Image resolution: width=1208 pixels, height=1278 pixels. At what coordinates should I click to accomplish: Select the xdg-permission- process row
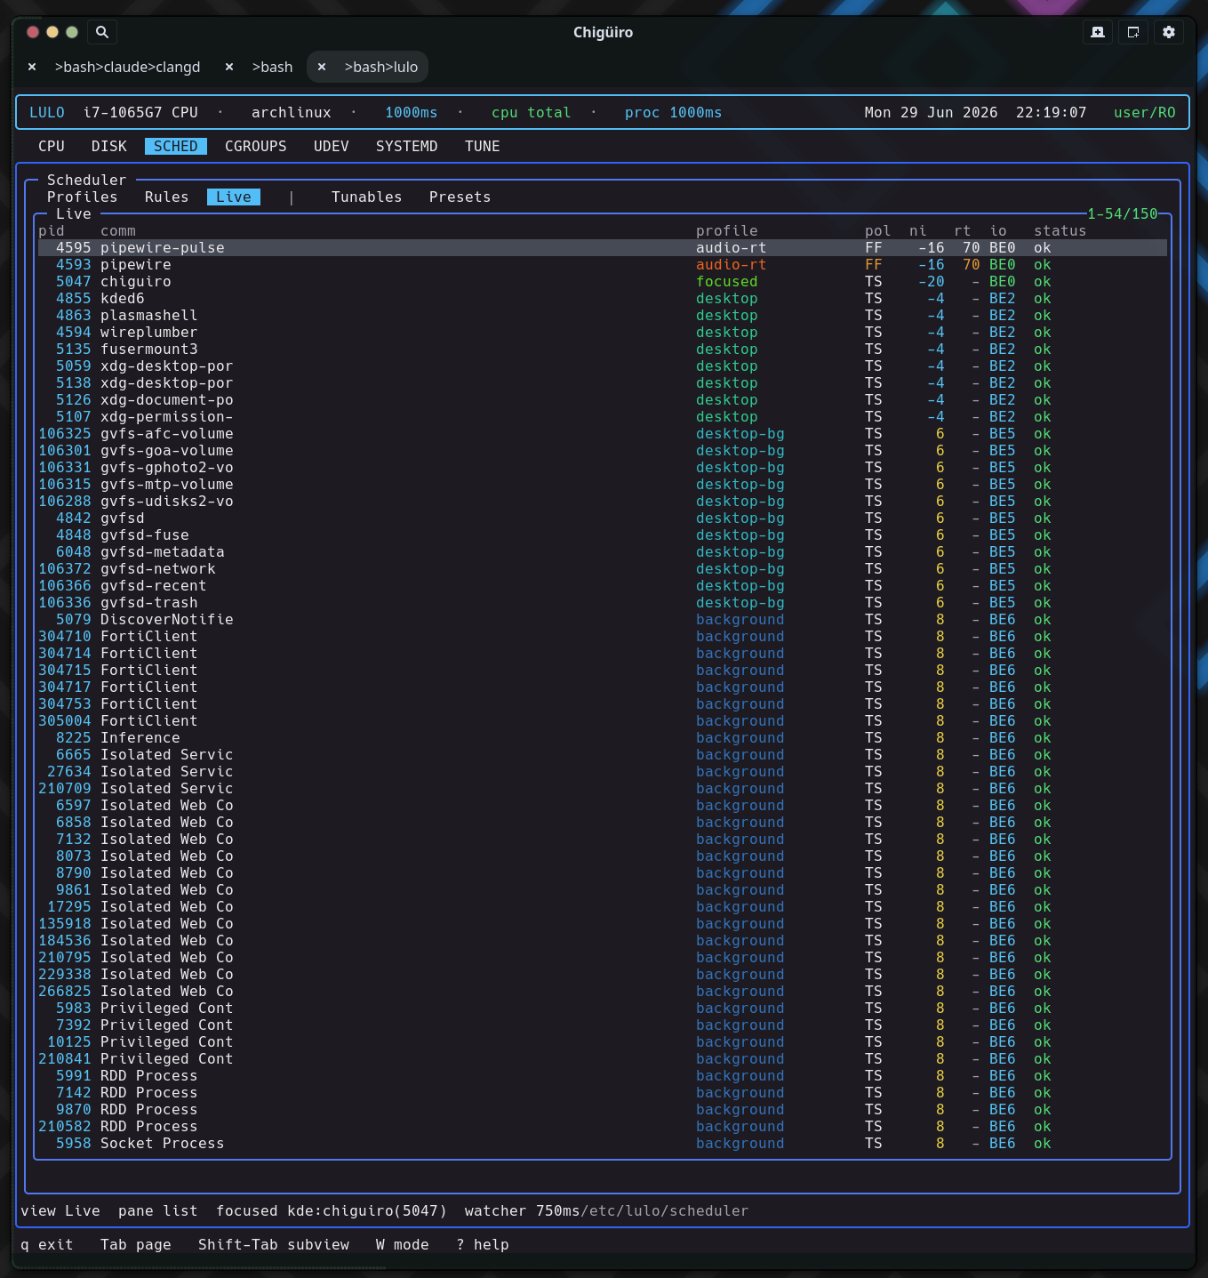(603, 416)
